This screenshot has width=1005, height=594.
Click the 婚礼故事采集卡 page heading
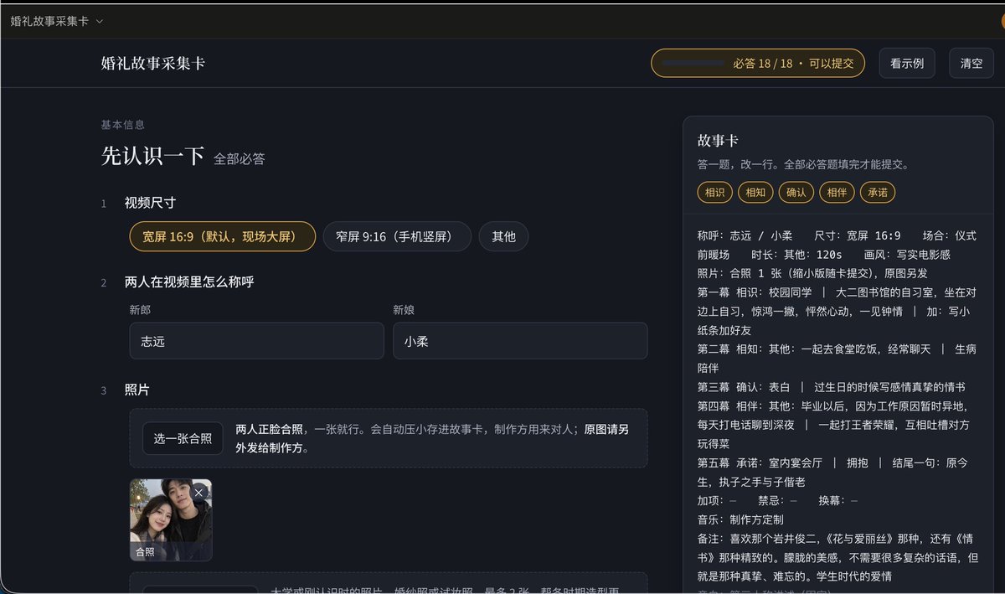(153, 63)
